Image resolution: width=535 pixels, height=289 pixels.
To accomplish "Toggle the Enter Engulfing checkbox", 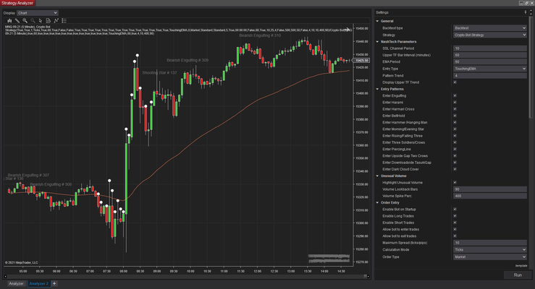I will (x=454, y=95).
